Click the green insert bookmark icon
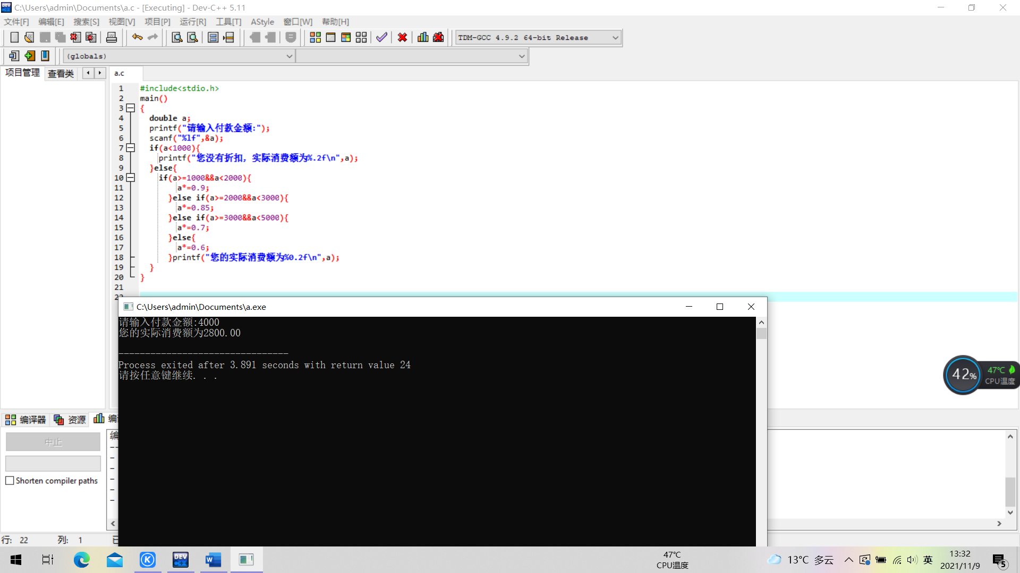Screen dimensions: 1020x573 coord(30,56)
